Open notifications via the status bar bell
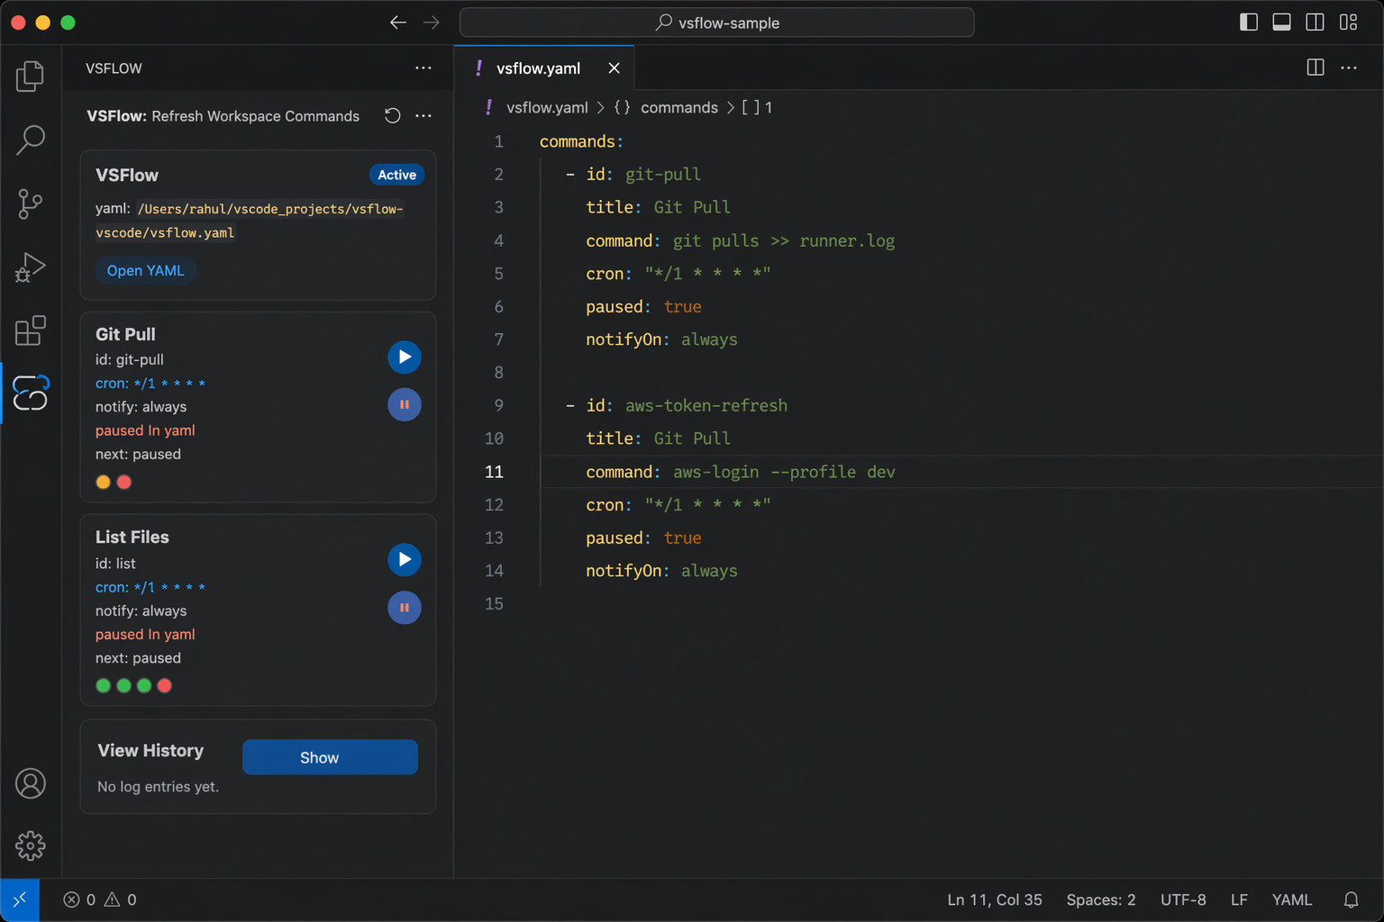Screen dimensions: 1384x922 coord(1351,899)
